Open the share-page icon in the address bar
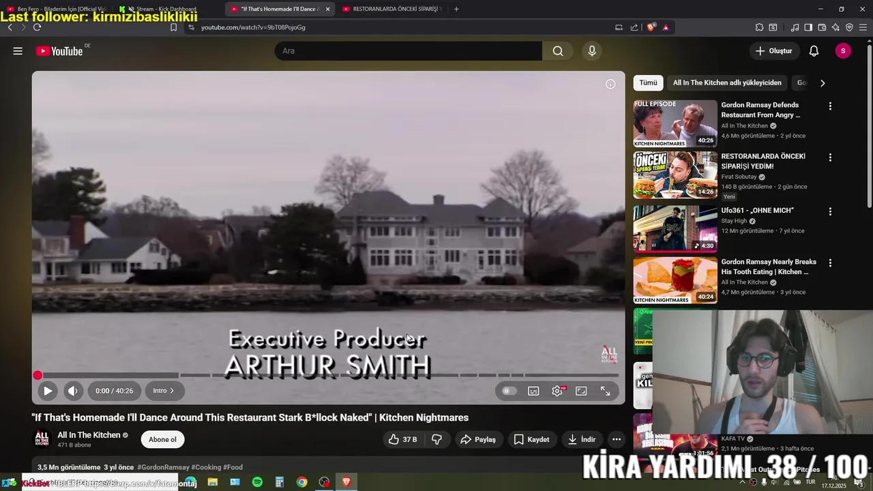Image resolution: width=873 pixels, height=491 pixels. pyautogui.click(x=634, y=27)
